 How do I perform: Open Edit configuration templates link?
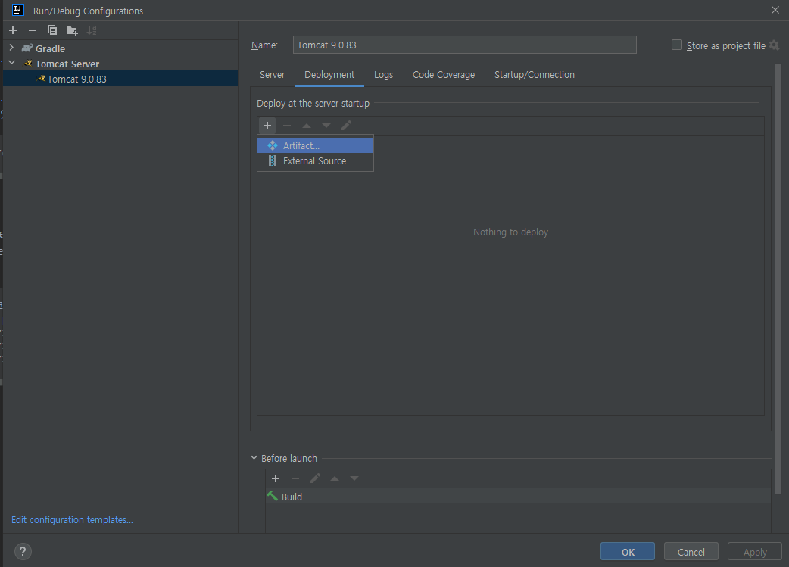(x=72, y=520)
